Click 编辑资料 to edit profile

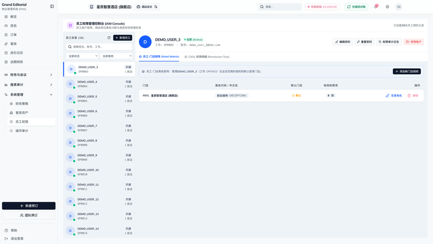click(343, 42)
